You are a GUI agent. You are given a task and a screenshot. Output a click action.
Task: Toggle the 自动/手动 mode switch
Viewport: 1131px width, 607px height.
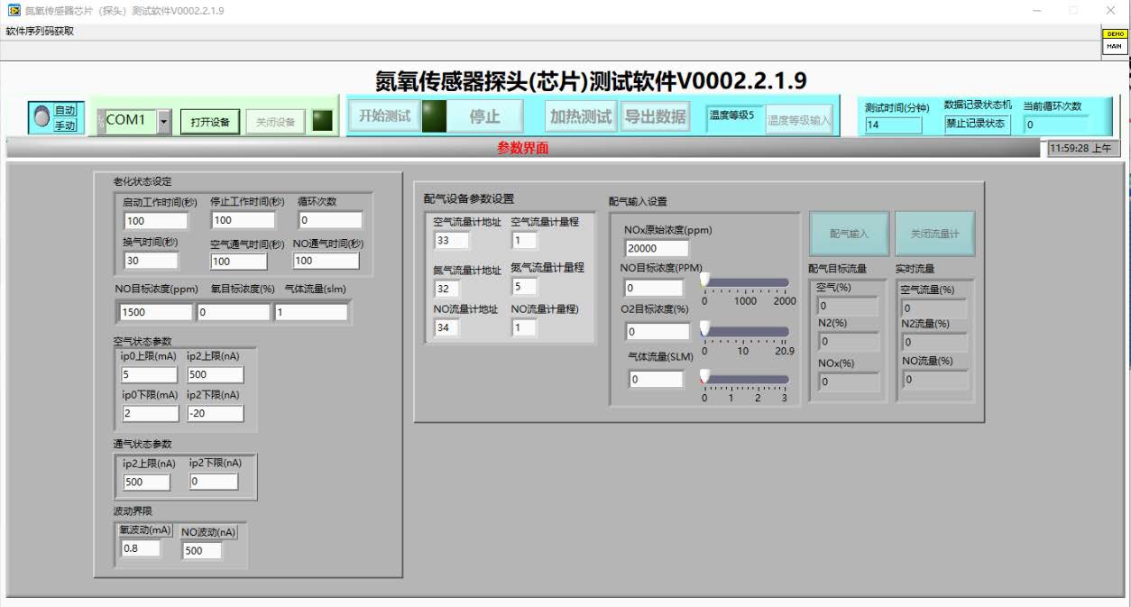pos(41,117)
